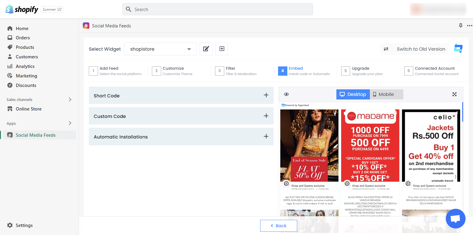Click the Social Media Feeds header app icon
The width and height of the screenshot is (473, 235).
click(x=86, y=26)
